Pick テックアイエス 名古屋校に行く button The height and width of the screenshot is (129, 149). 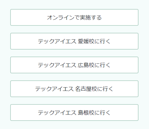74,89
